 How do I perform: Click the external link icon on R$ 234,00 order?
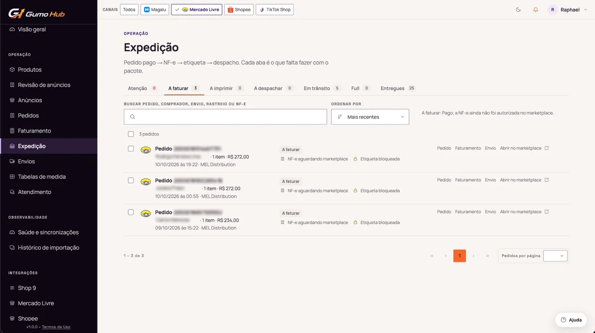[547, 212]
